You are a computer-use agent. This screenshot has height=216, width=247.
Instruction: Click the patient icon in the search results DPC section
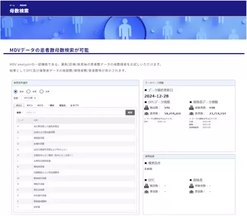(x=146, y=192)
